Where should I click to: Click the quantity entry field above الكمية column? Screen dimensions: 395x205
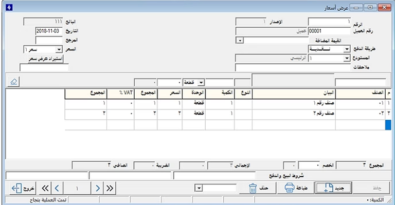point(220,83)
